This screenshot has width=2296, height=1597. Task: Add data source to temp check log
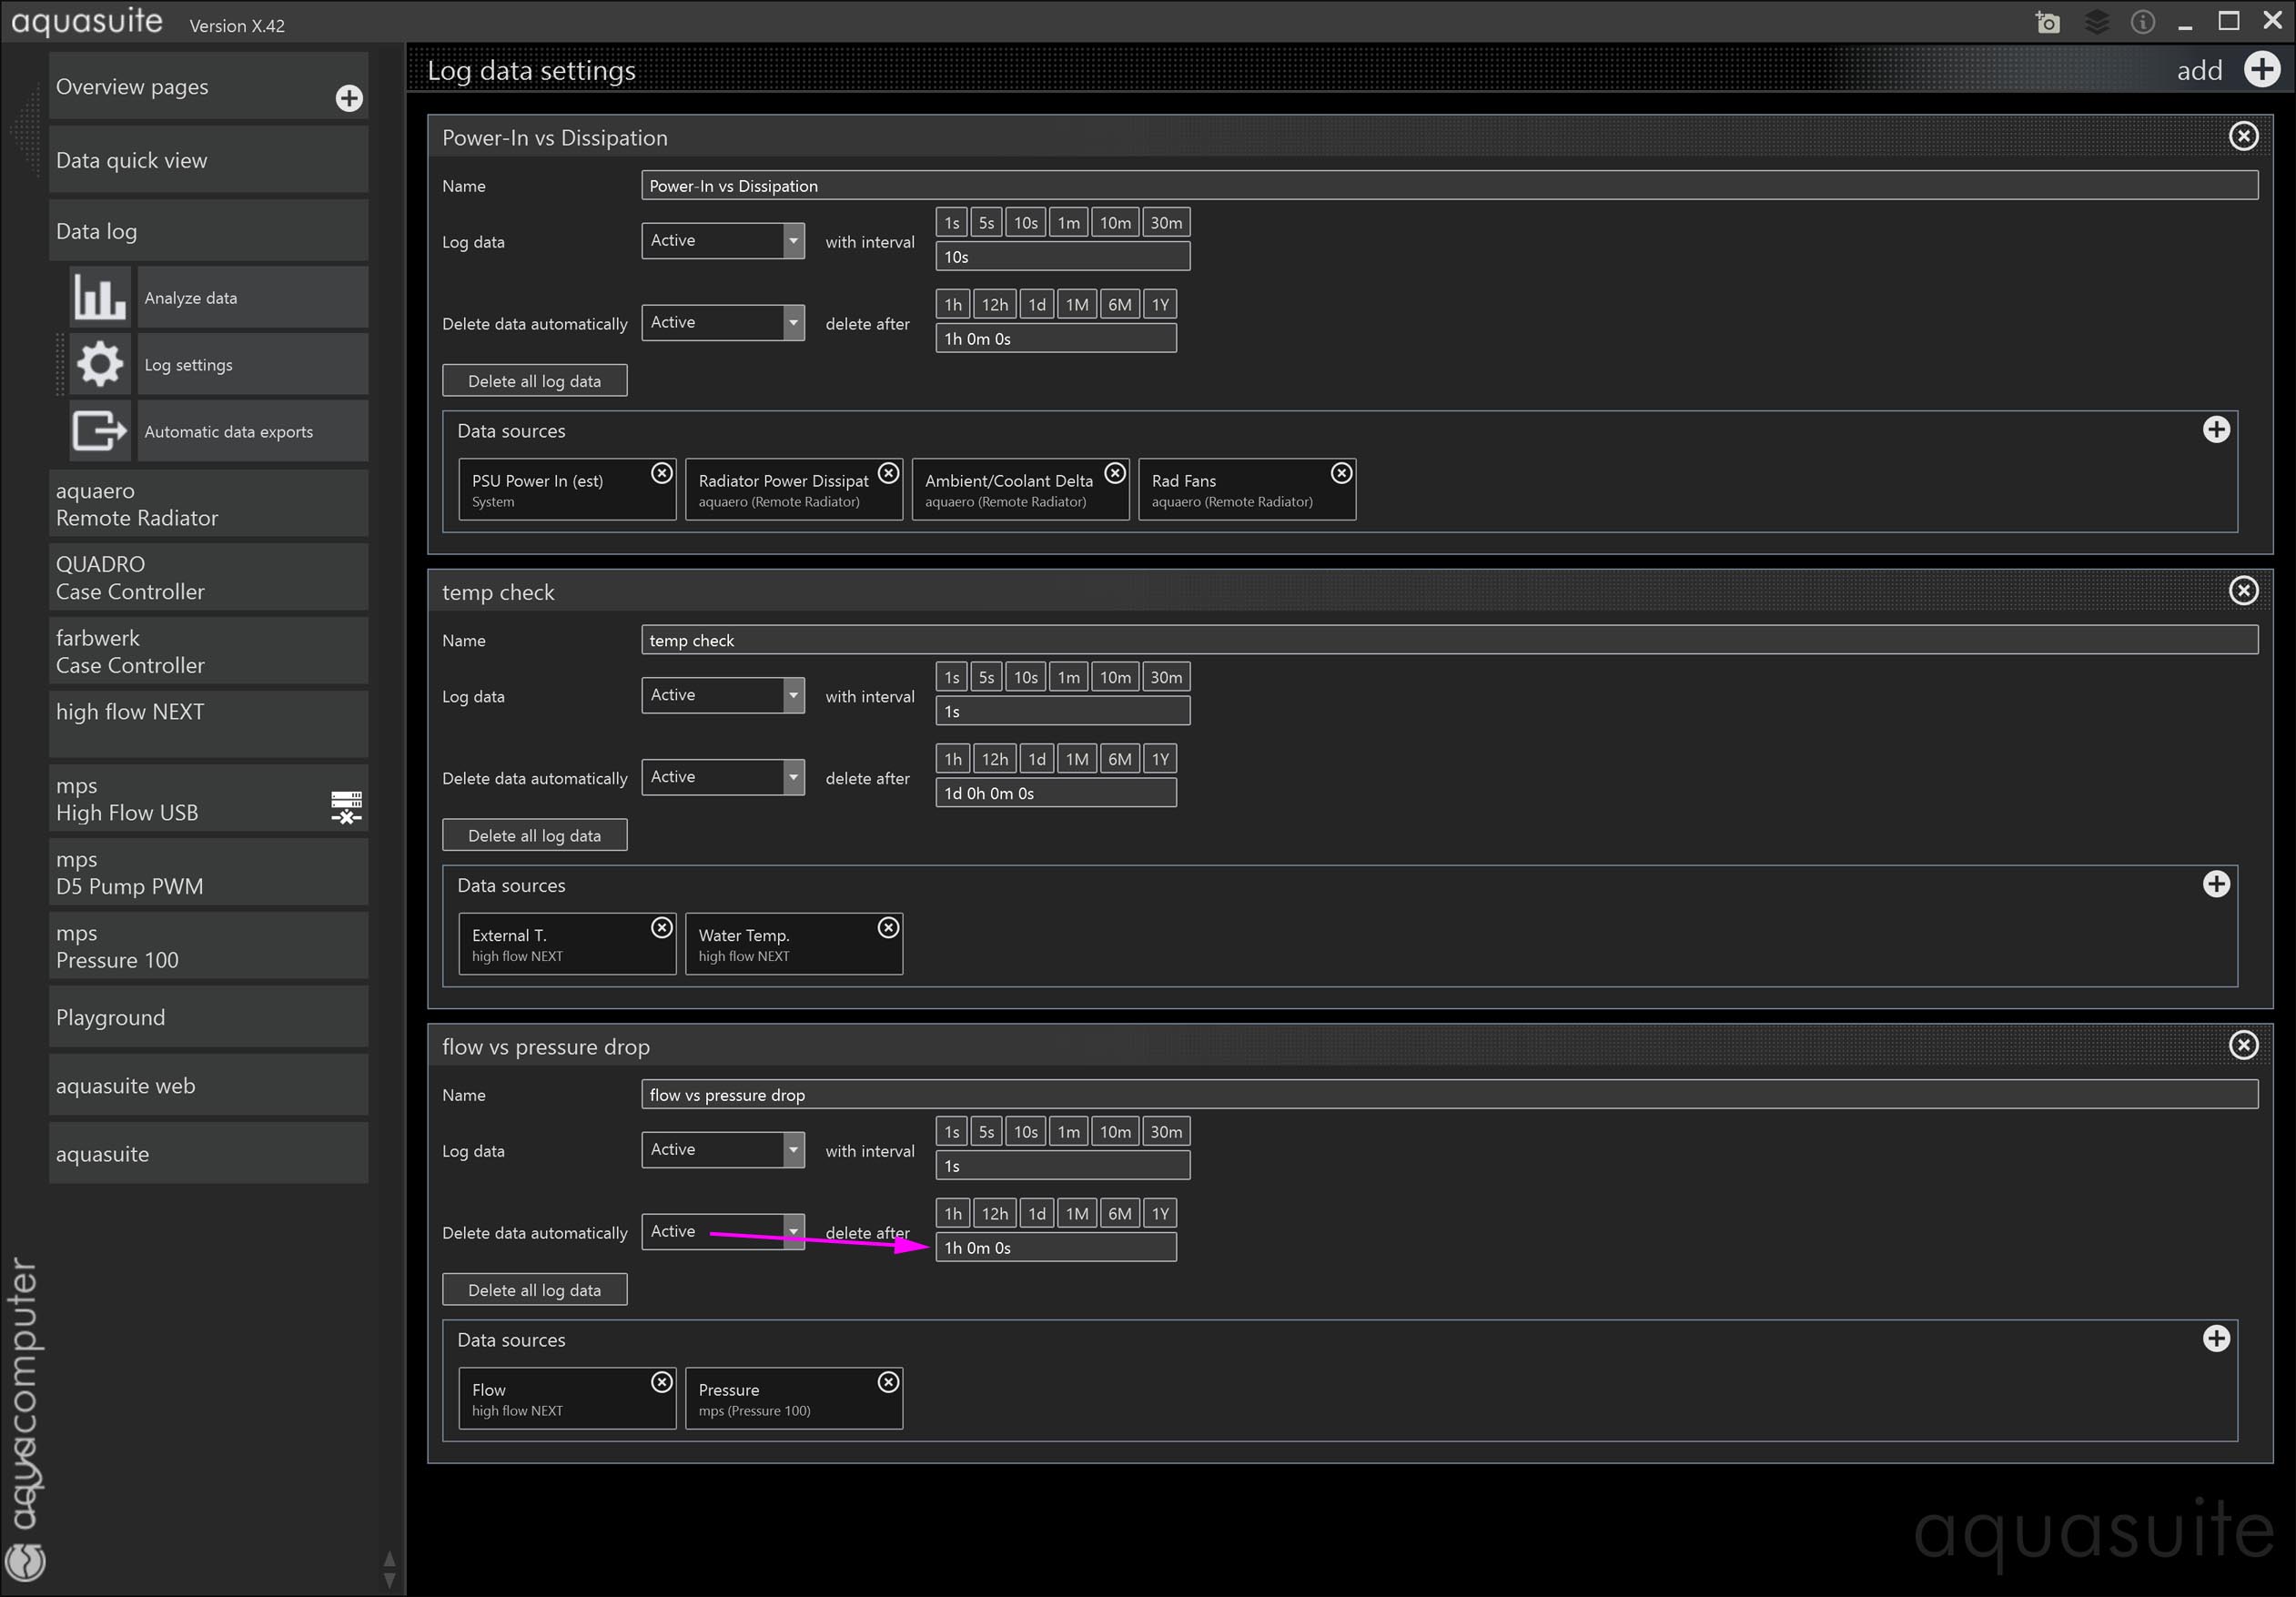[x=2216, y=884]
